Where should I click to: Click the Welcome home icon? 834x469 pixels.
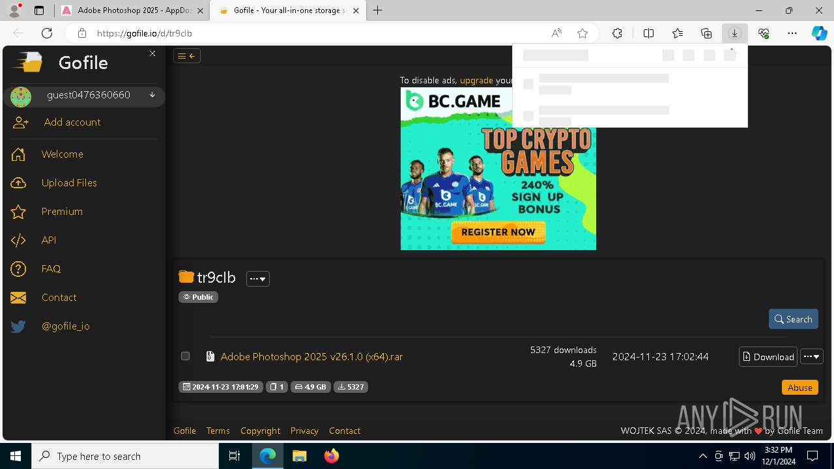pos(18,154)
